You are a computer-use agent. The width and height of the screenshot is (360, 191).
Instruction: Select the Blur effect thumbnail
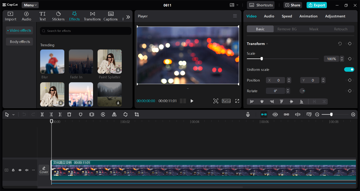(52, 62)
